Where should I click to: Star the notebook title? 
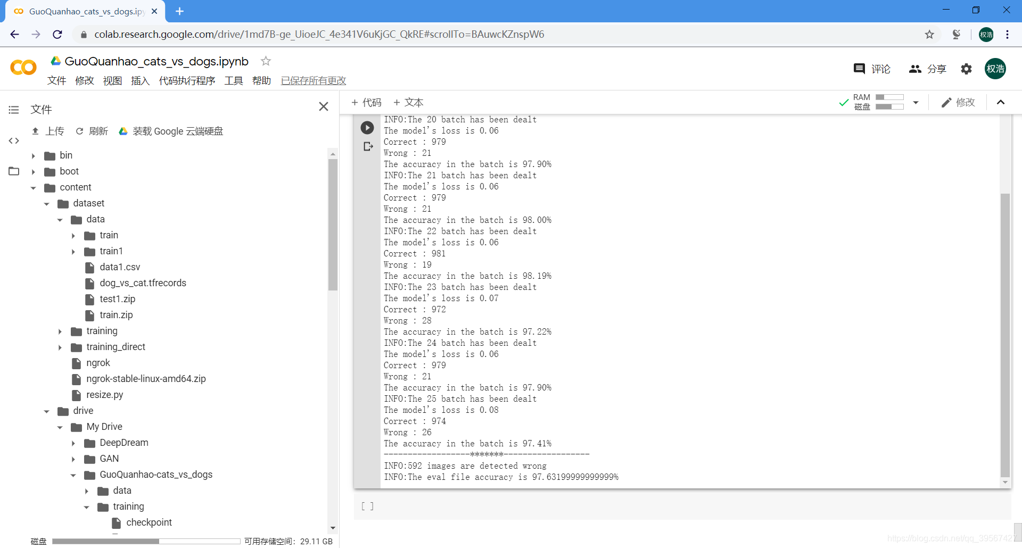(266, 61)
